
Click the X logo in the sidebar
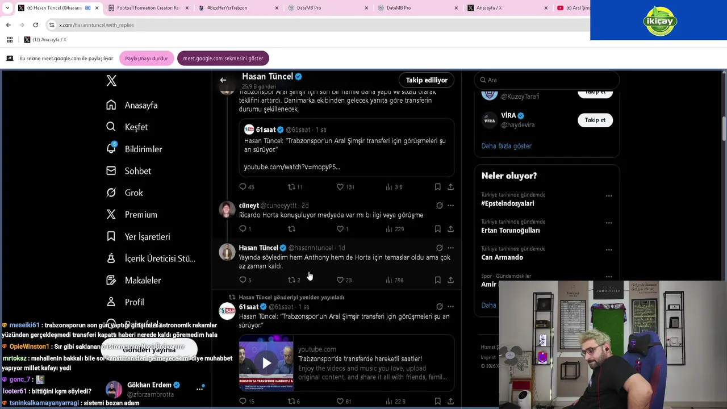pos(111,81)
